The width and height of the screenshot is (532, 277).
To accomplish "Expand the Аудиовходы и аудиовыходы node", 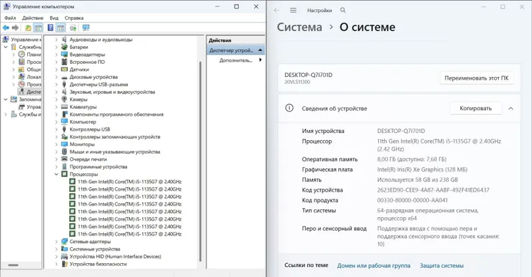I will point(57,40).
